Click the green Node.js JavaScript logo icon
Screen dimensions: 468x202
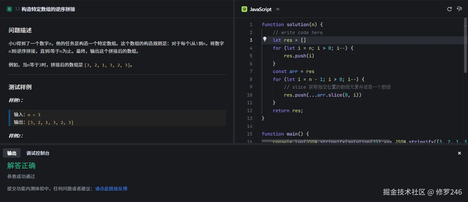coord(244,9)
